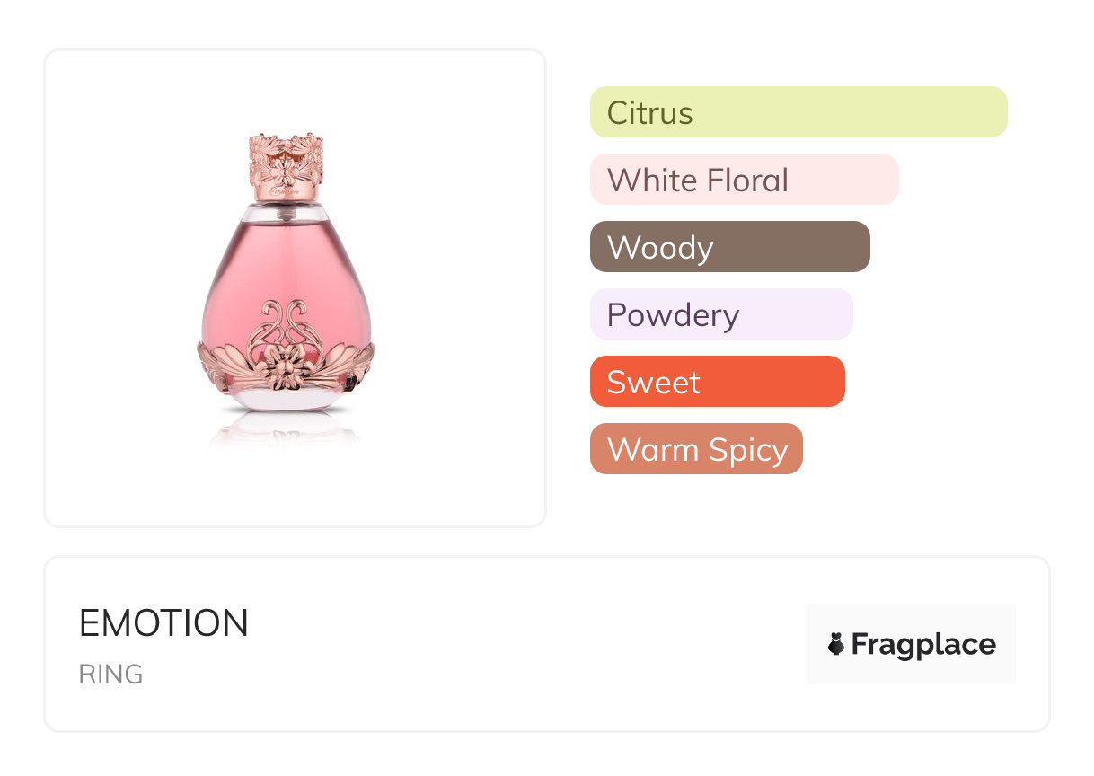Select the Citrus accord bar
1094x776 pixels.
pyautogui.click(x=798, y=112)
